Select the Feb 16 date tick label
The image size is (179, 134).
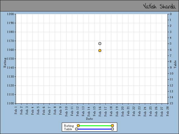click(x=100, y=110)
